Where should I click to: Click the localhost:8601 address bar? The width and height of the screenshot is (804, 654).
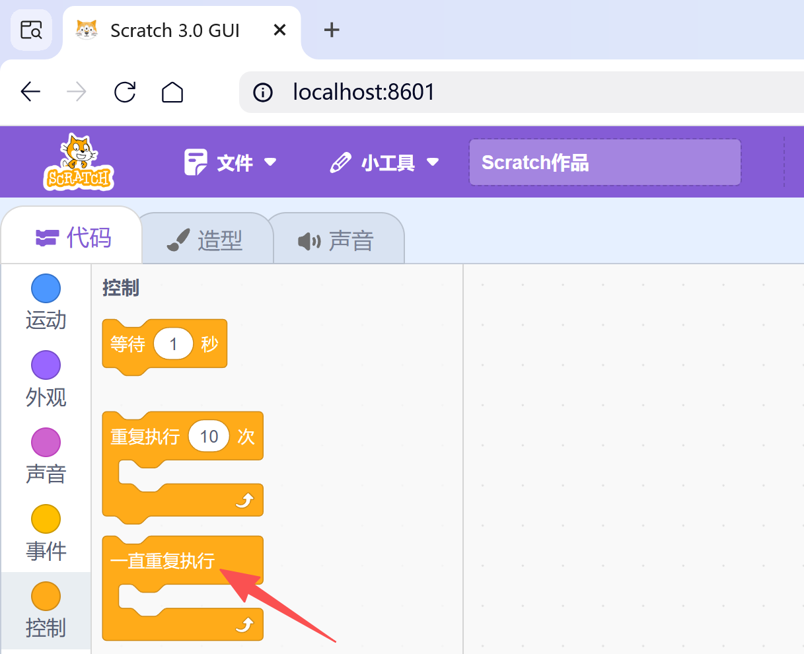(x=522, y=92)
